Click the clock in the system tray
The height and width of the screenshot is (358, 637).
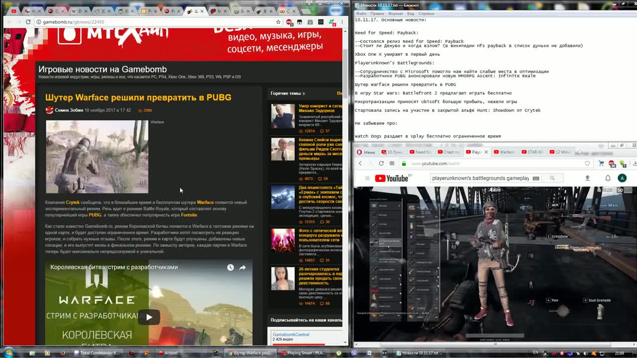pos(619,353)
